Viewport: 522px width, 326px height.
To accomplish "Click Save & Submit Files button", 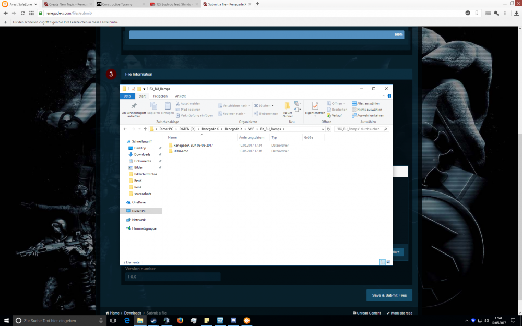I will (389, 295).
